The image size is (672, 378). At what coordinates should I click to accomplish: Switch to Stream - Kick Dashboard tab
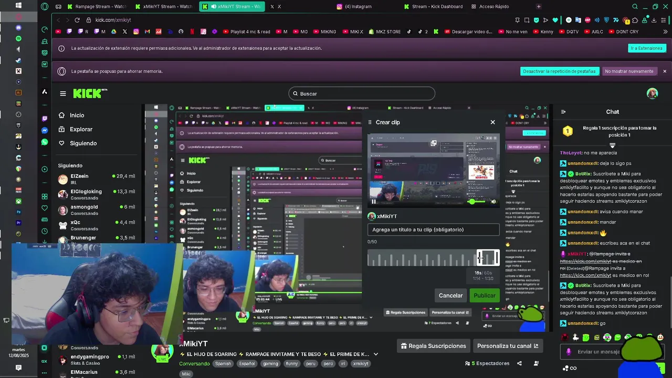(434, 6)
